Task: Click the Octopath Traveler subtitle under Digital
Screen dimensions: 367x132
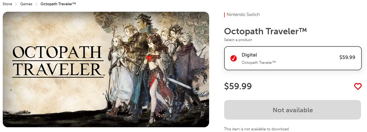Action: click(x=259, y=62)
